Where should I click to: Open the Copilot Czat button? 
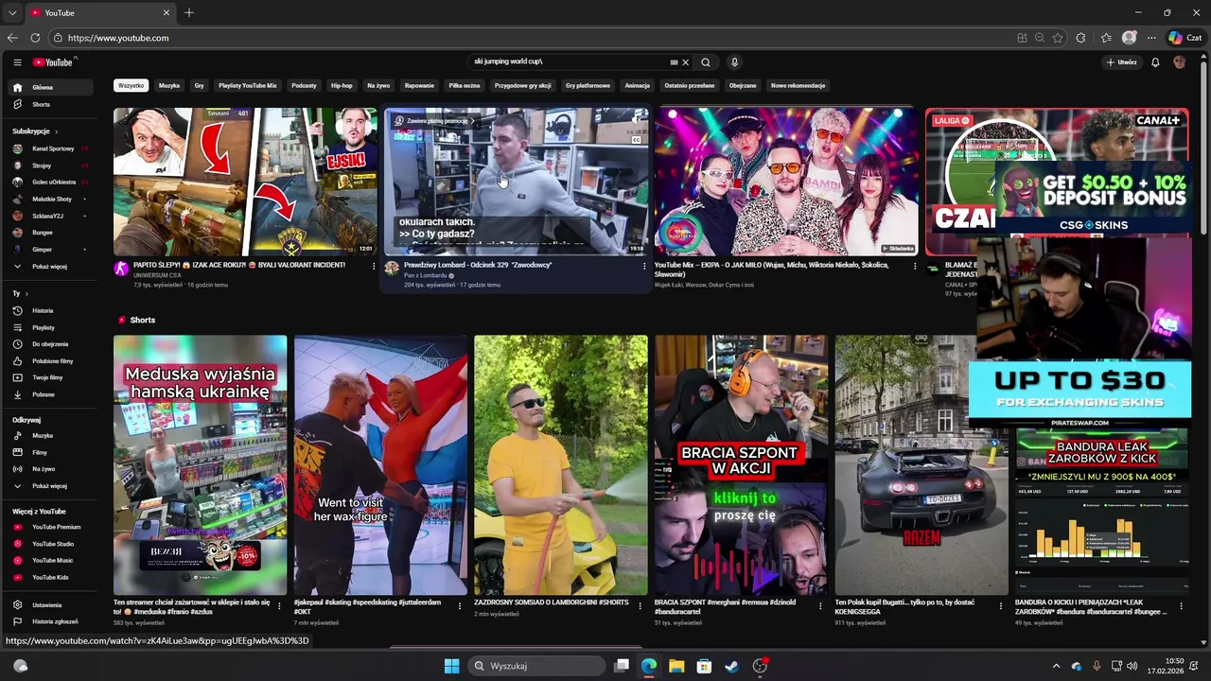[1185, 38]
